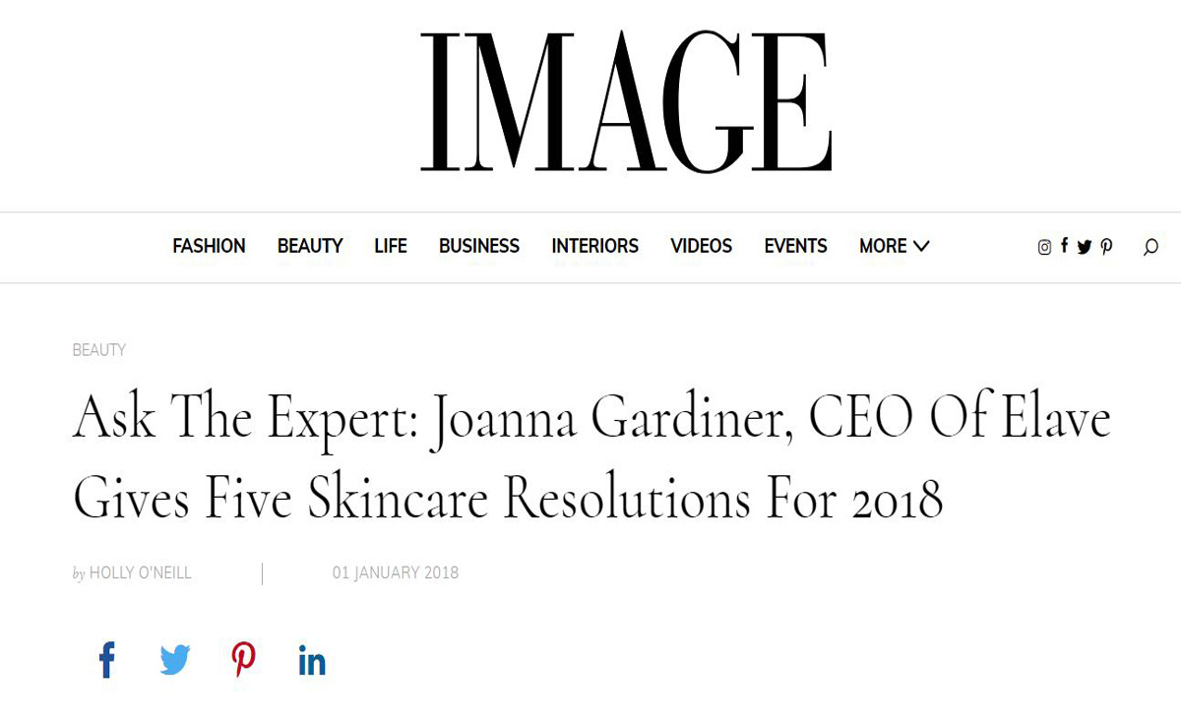The width and height of the screenshot is (1181, 718).
Task: Share article on Facebook
Action: [107, 660]
